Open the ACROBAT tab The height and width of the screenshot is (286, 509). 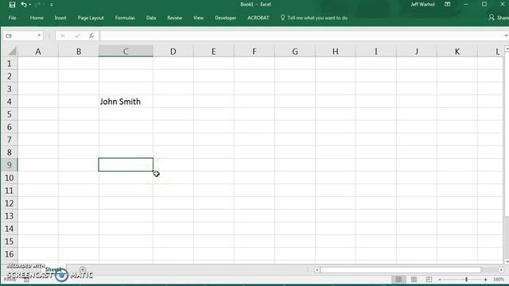[258, 17]
